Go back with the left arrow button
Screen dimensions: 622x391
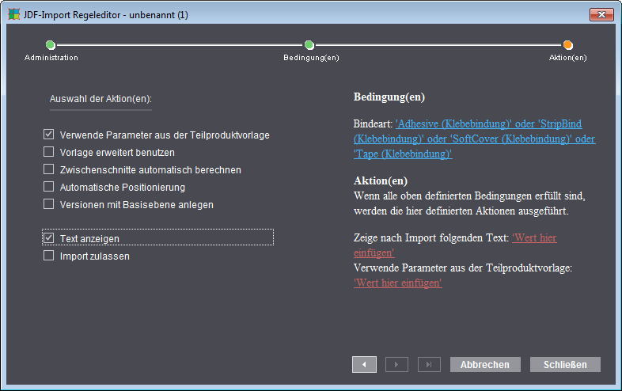tap(364, 364)
